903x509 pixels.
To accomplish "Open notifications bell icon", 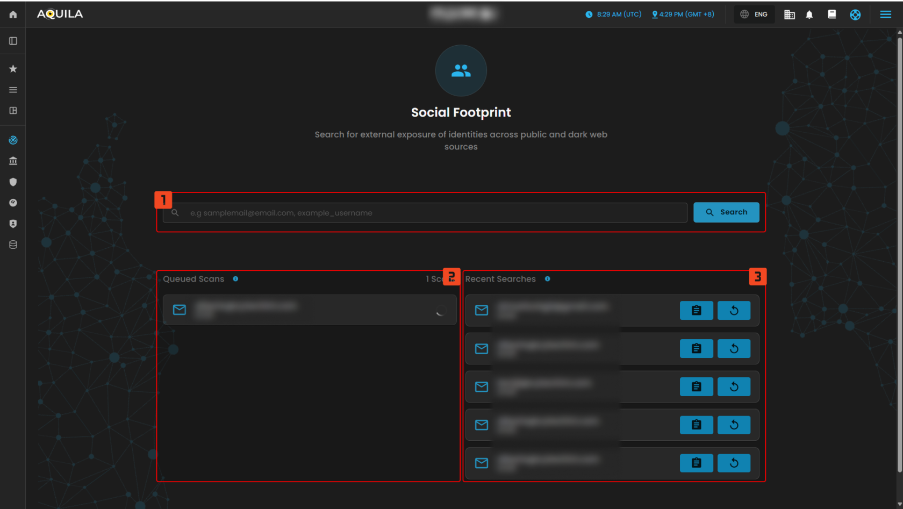I will pyautogui.click(x=809, y=15).
